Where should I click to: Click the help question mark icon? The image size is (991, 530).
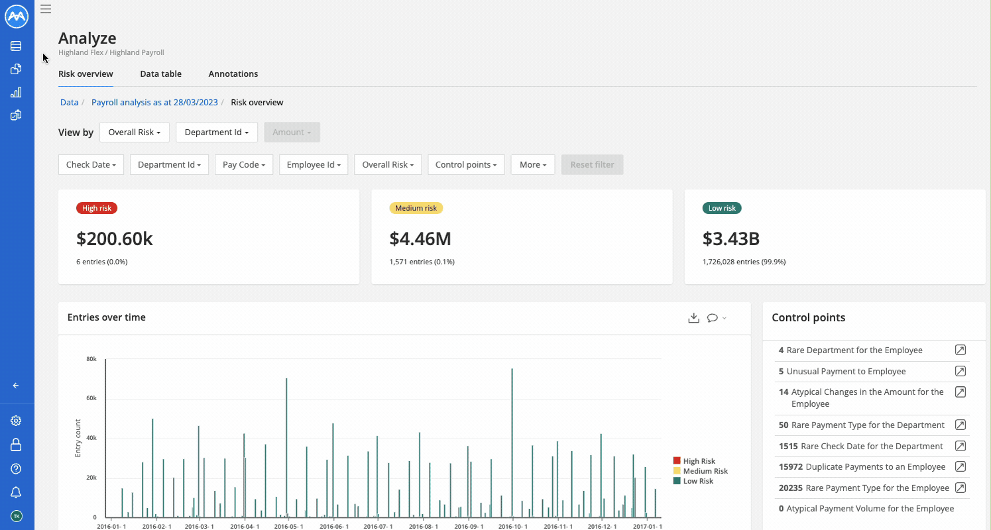pos(16,468)
